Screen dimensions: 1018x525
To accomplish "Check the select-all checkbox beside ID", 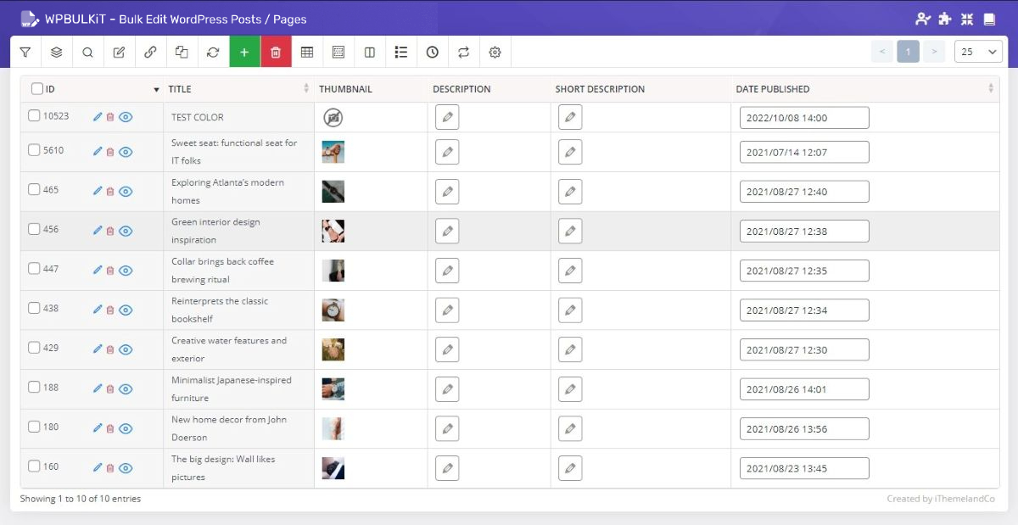I will tap(37, 89).
